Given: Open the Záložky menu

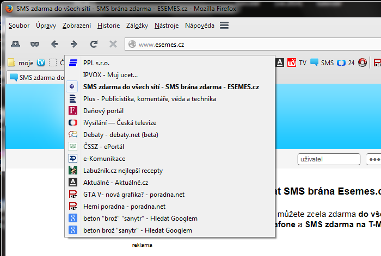Looking at the screenshot, I should point(137,26).
